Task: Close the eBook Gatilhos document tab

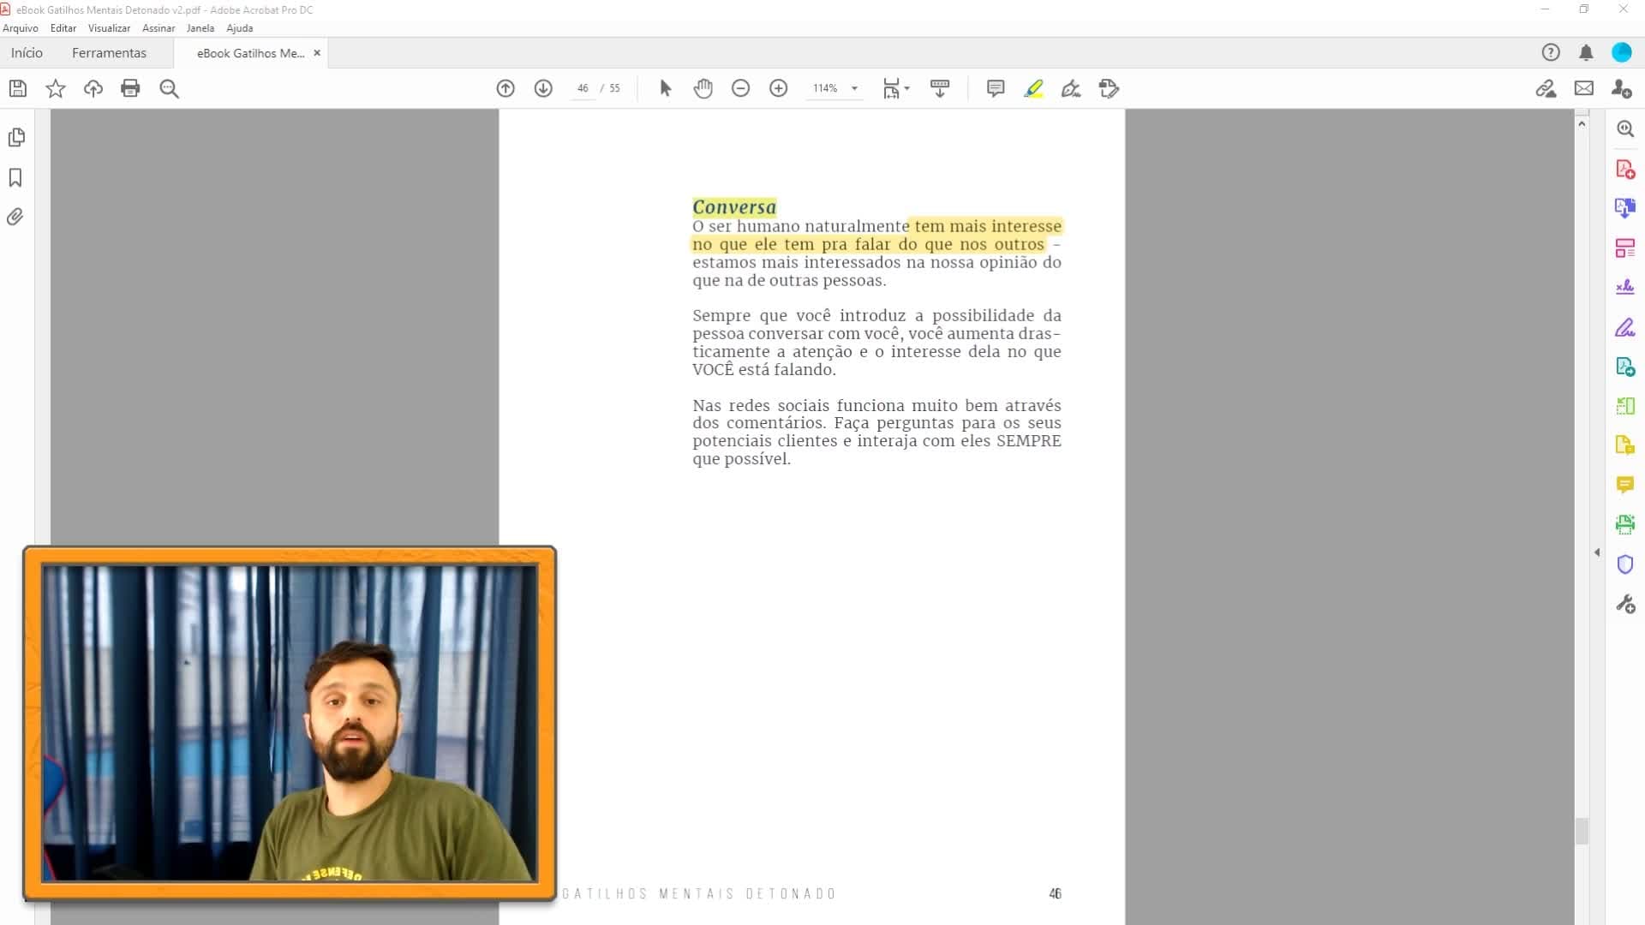Action: 317,53
